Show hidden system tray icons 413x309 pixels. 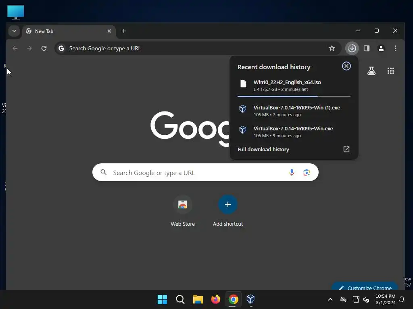[x=330, y=299]
